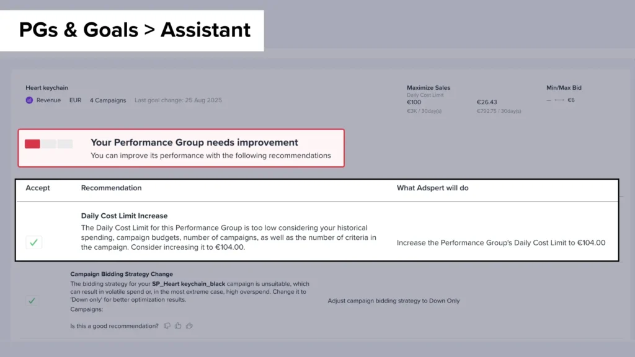Toggle thumbs up feedback on the recommendation
635x357 pixels.
(178, 326)
